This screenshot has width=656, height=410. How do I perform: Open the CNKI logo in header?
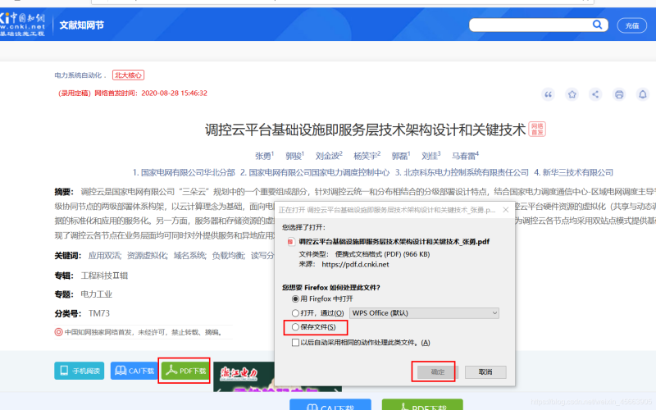tap(23, 25)
